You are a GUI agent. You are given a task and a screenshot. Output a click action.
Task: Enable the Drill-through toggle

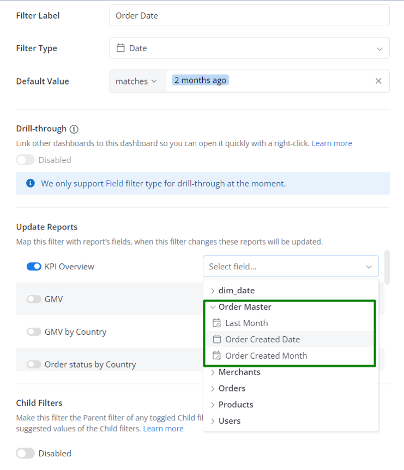click(x=26, y=160)
